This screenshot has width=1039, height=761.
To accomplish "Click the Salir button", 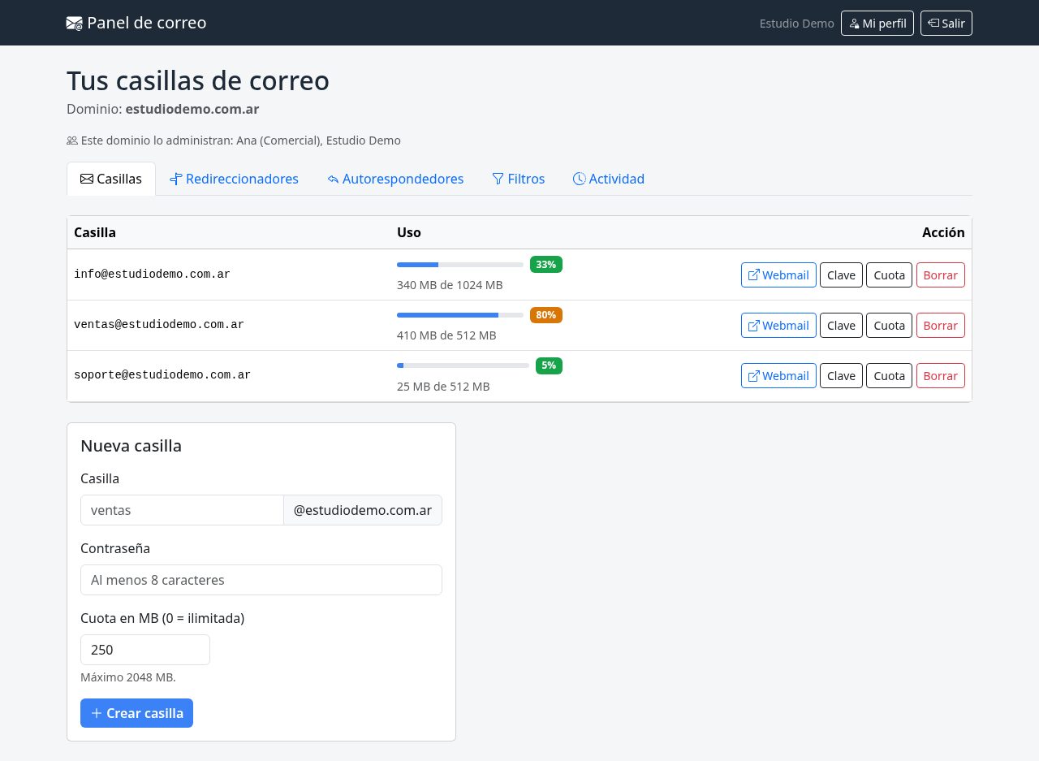I will point(946,24).
